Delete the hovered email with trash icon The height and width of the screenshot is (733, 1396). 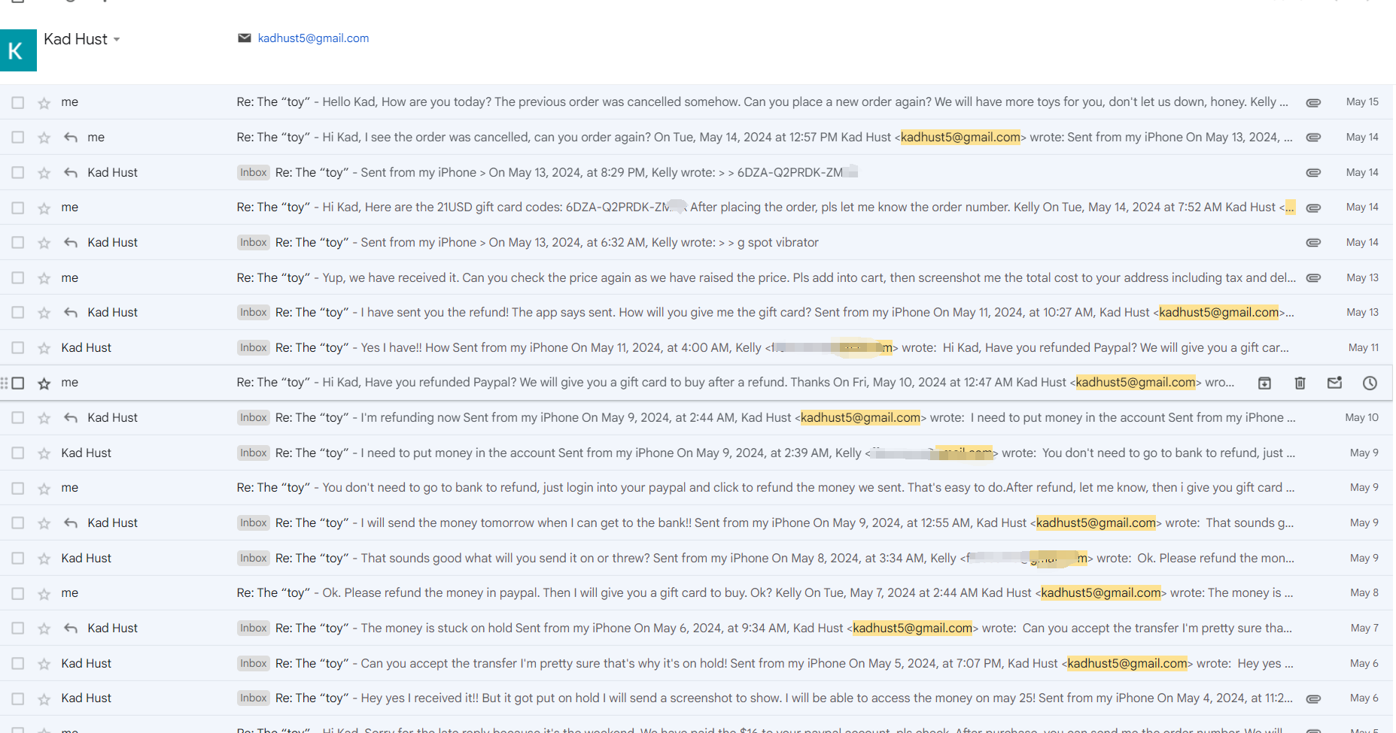click(1300, 383)
